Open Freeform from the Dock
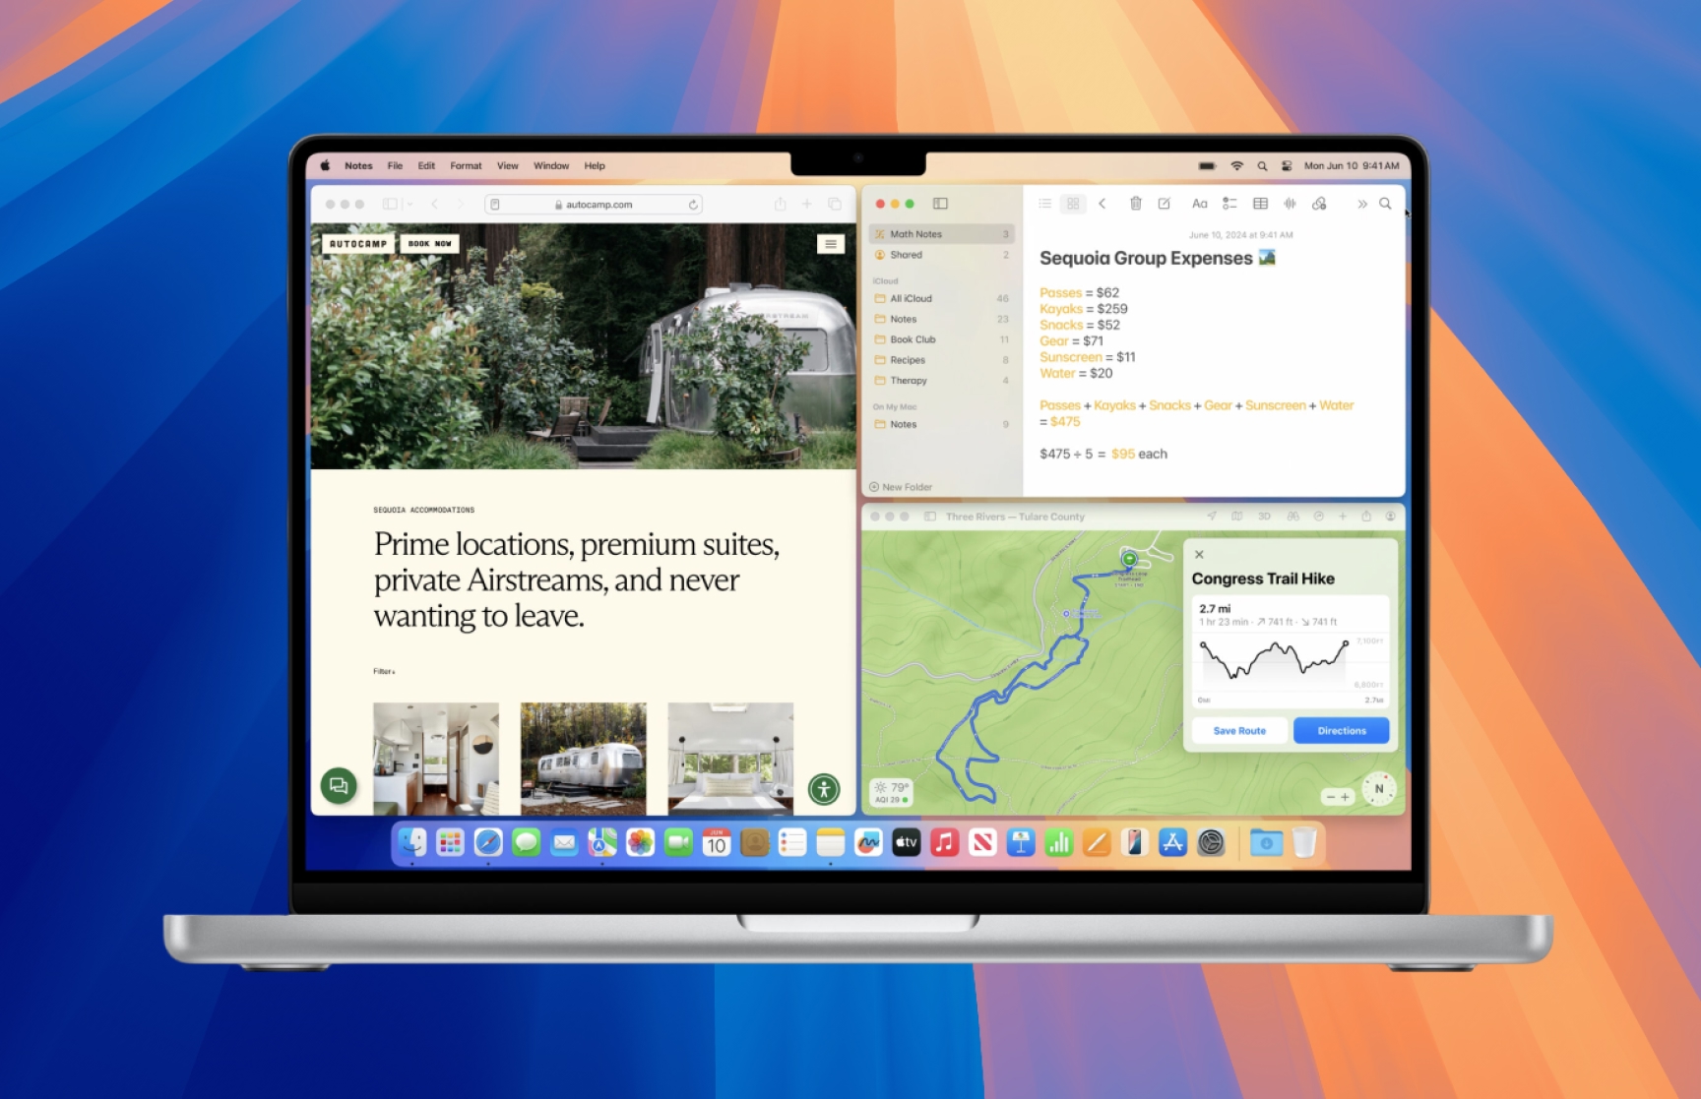 click(868, 842)
